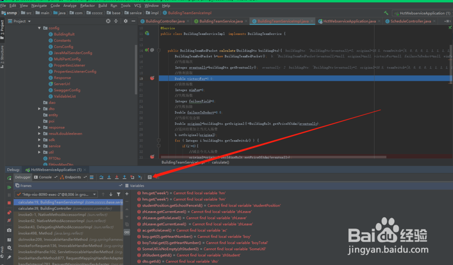Select next frame with the down arrow
Screen dimensions: 453x265
111,194
